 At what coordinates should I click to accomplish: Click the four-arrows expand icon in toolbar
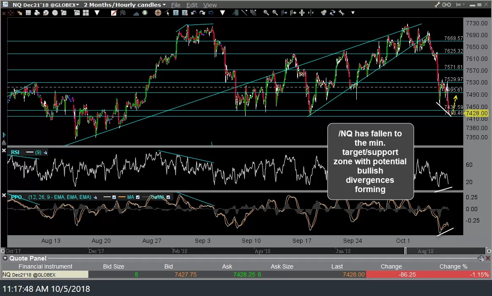coord(11,13)
